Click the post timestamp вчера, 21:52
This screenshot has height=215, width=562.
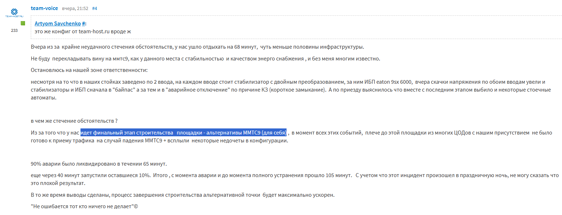coord(75,8)
